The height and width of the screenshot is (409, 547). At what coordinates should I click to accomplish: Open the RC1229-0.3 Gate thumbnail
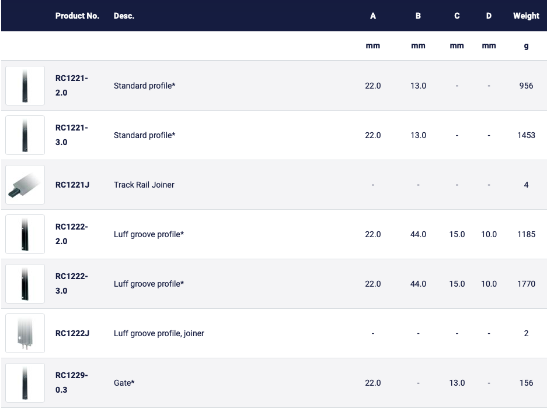coord(25,383)
